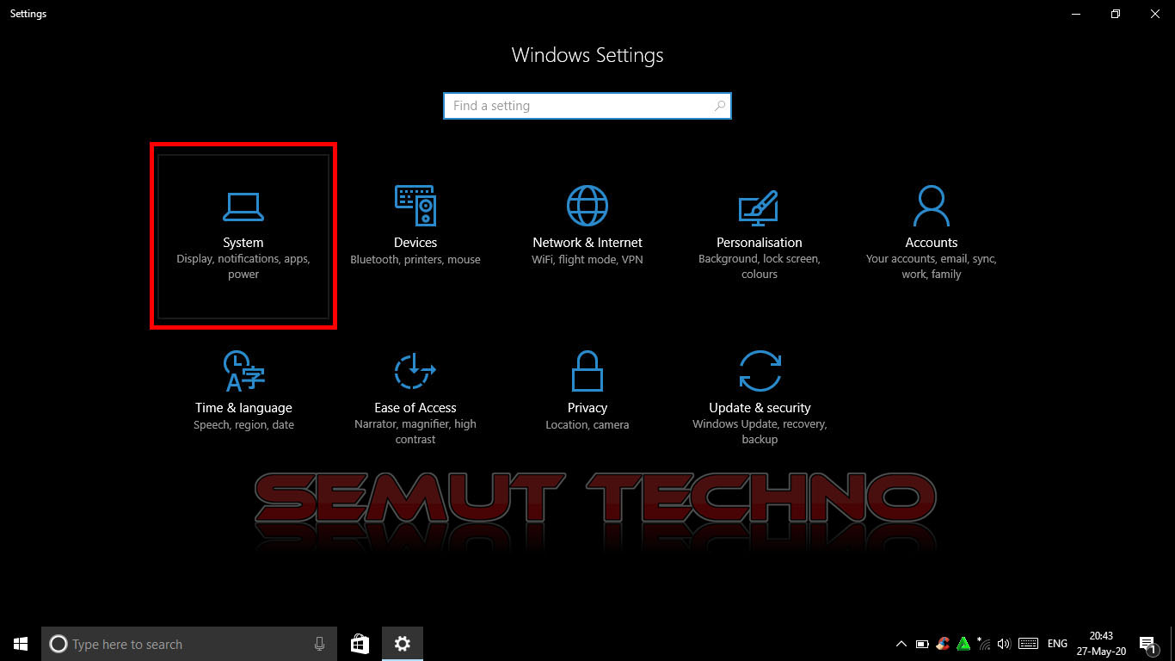Click the 'Time & language' label

[243, 408]
